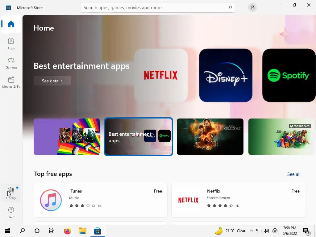Open the settings gear in system tray

(x=275, y=231)
